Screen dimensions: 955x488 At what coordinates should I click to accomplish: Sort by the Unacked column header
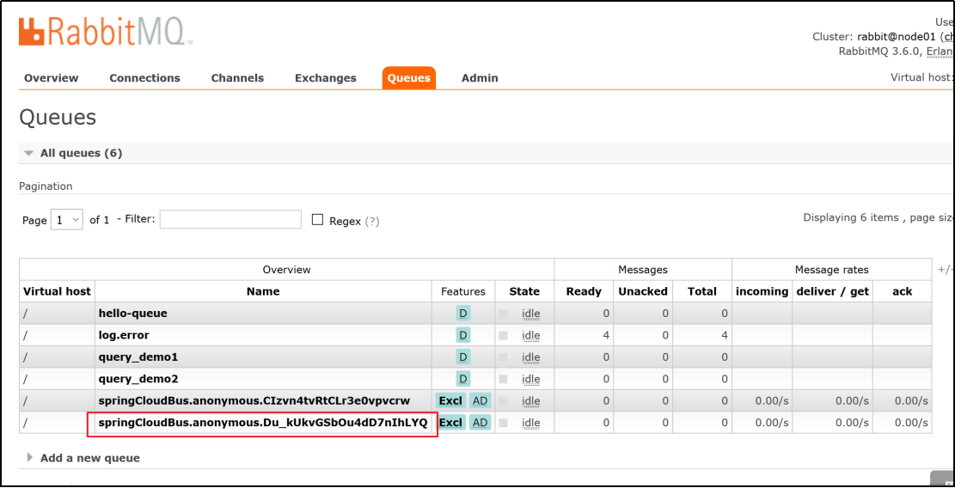click(x=643, y=291)
